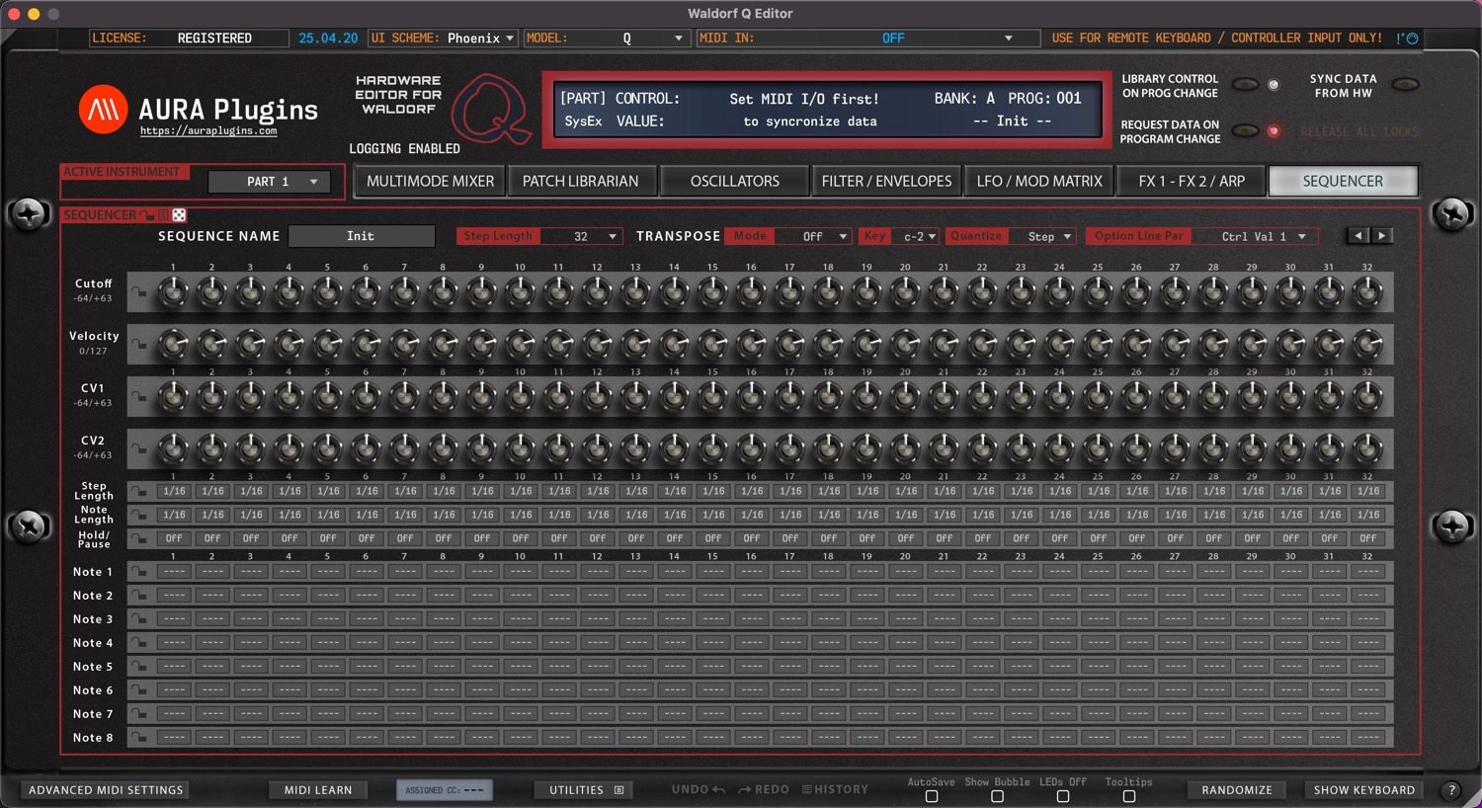Open Active Instrument Part 1 dropdown
This screenshot has width=1482, height=808.
(270, 182)
